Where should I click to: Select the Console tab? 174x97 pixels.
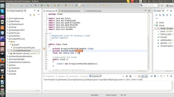(x=95, y=76)
